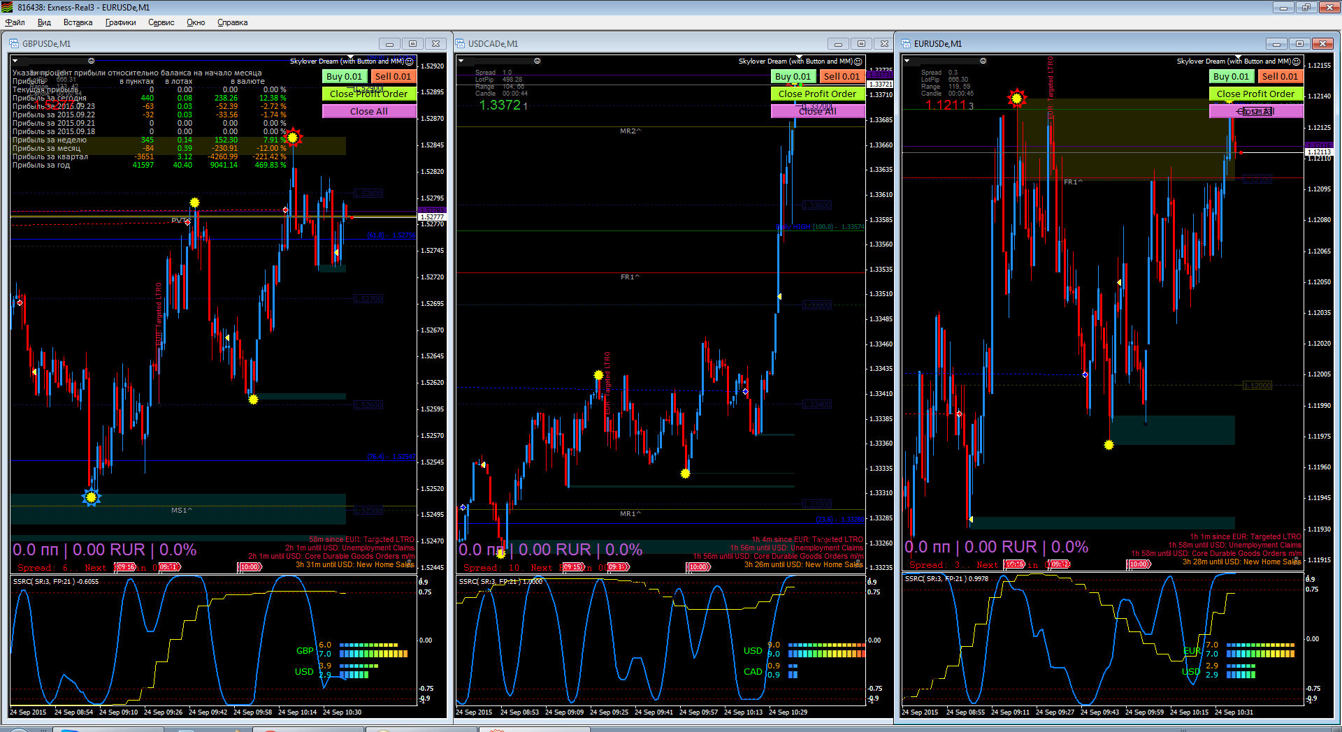Click yellow sun marker below EURUSD green zone
The image size is (1342, 732).
click(x=1109, y=445)
